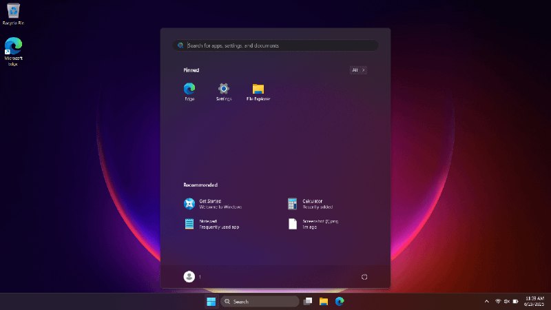Click the muted volume tray icon
This screenshot has width=551, height=310.
point(506,302)
